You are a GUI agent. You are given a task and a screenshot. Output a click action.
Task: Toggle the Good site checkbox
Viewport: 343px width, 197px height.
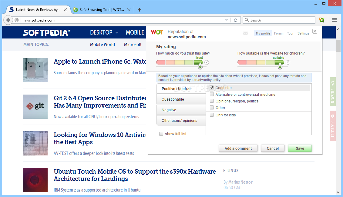point(212,88)
